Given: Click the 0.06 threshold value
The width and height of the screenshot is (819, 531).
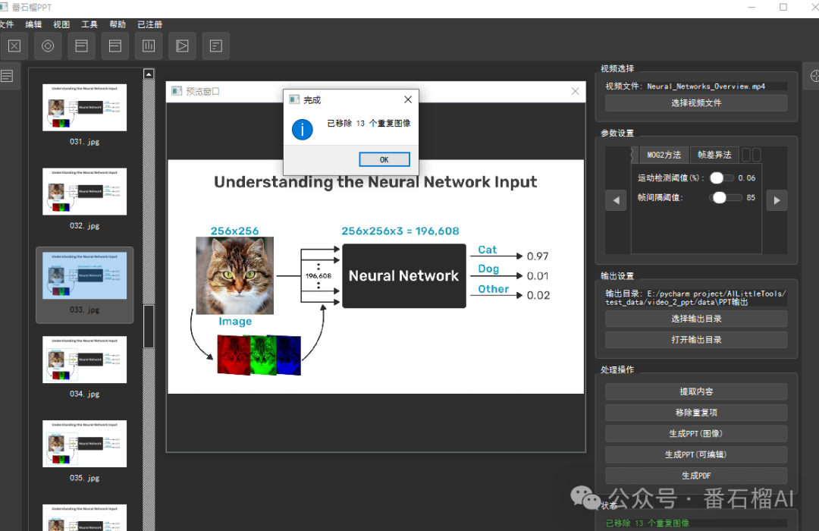Looking at the screenshot, I should click(747, 178).
